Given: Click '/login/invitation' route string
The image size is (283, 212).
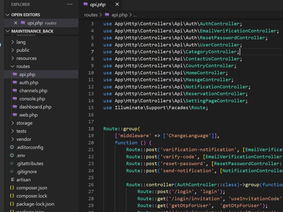Looking at the screenshot, I should click(x=196, y=199).
